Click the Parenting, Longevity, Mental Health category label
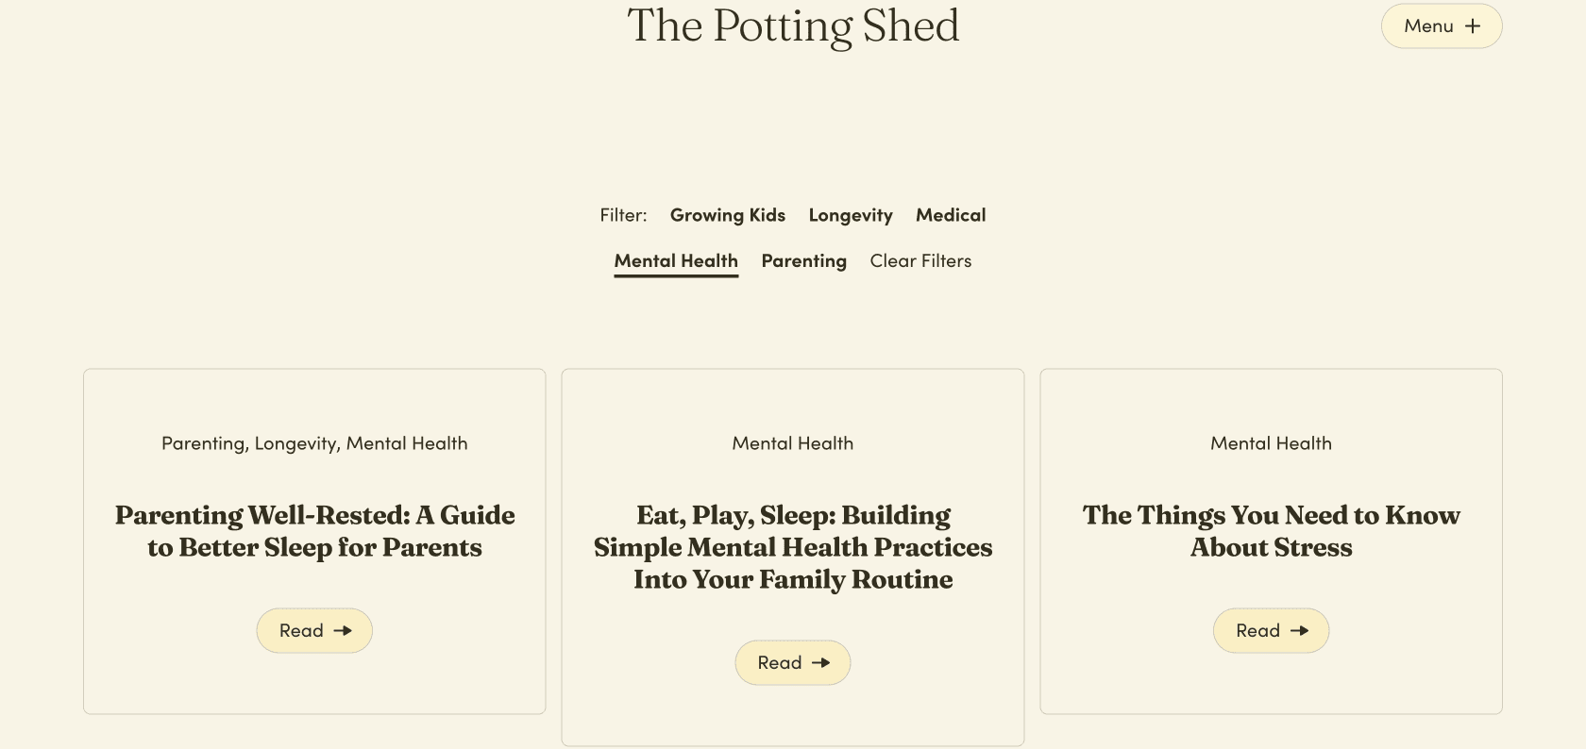The height and width of the screenshot is (749, 1586). (314, 443)
